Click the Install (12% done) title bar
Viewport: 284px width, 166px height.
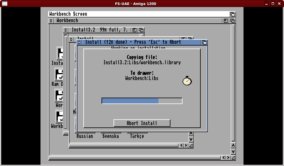[141, 42]
